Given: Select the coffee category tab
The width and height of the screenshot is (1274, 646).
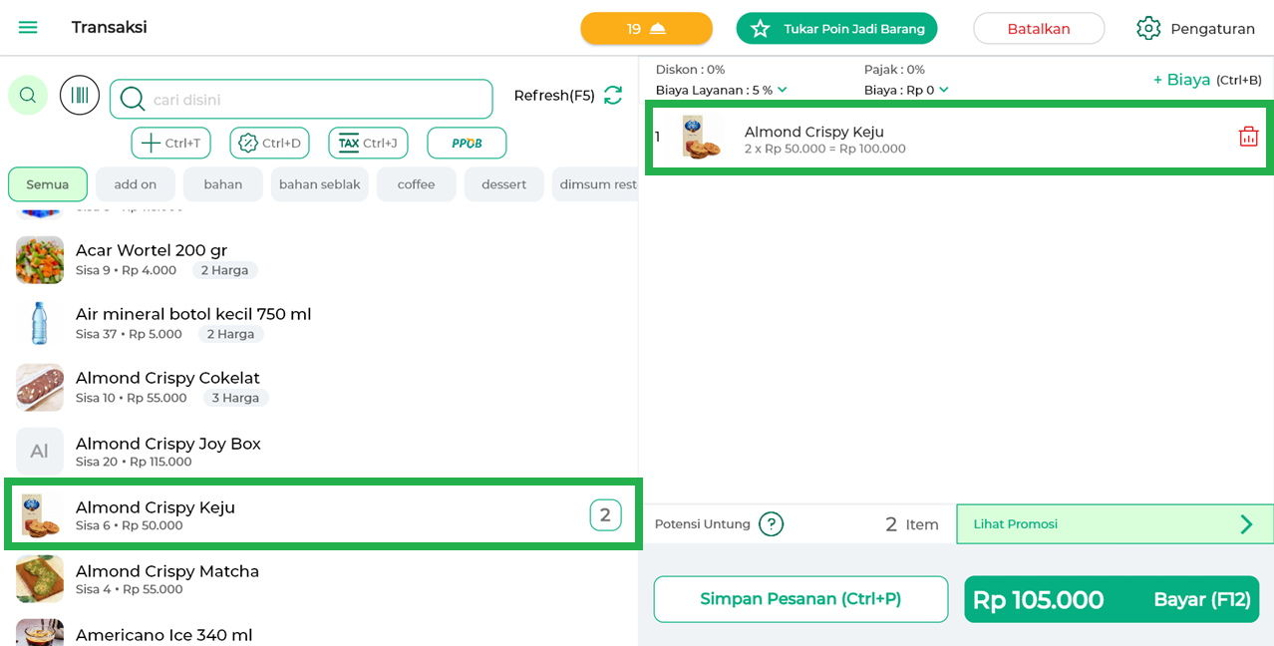Looking at the screenshot, I should (416, 184).
